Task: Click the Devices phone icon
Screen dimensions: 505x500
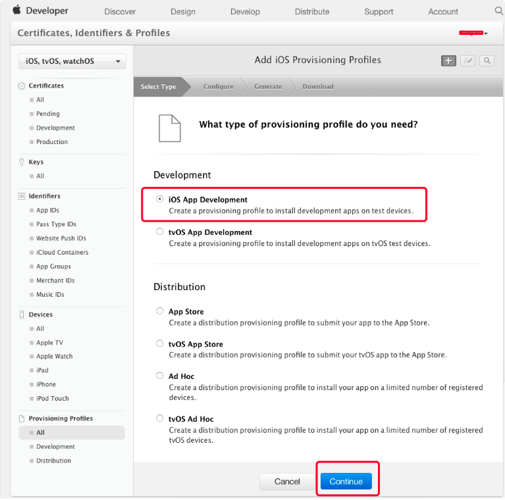Action: (x=22, y=314)
